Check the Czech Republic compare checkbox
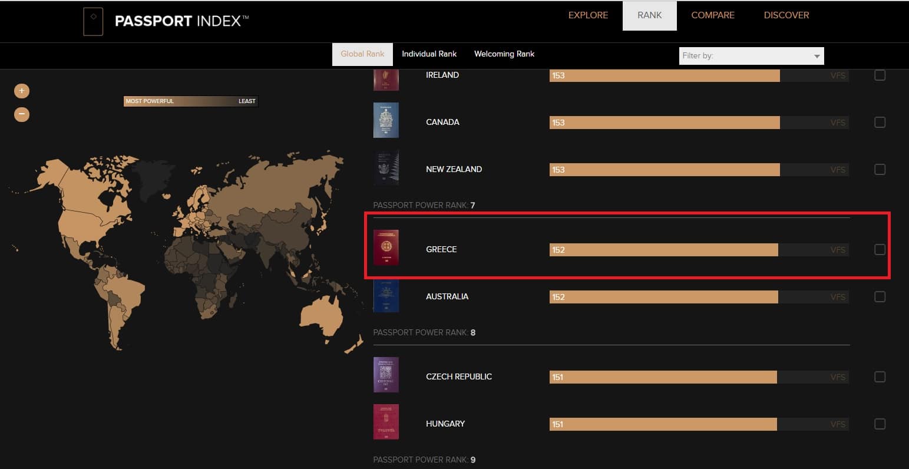Viewport: 909px width, 469px height. click(x=880, y=376)
